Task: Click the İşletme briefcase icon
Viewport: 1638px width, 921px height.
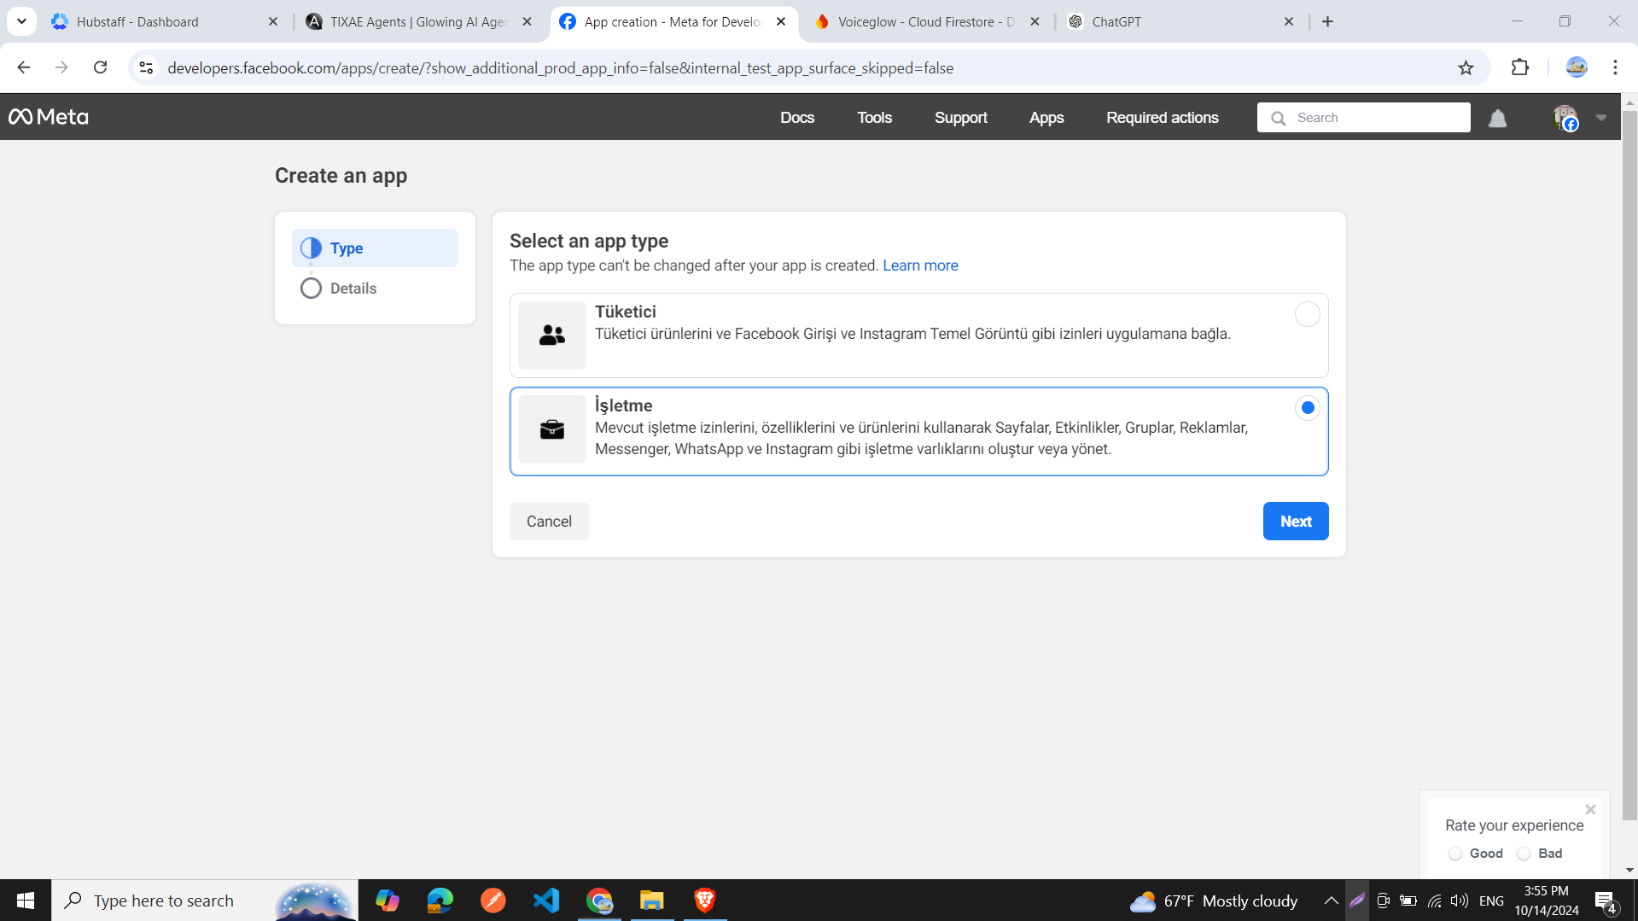Action: coord(551,429)
